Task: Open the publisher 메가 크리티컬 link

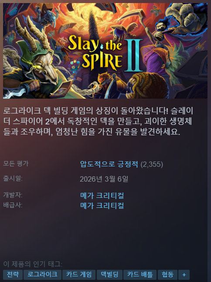Action: click(x=102, y=206)
